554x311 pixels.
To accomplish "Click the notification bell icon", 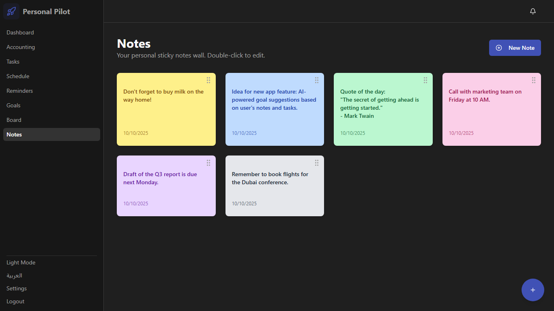I will [x=533, y=11].
